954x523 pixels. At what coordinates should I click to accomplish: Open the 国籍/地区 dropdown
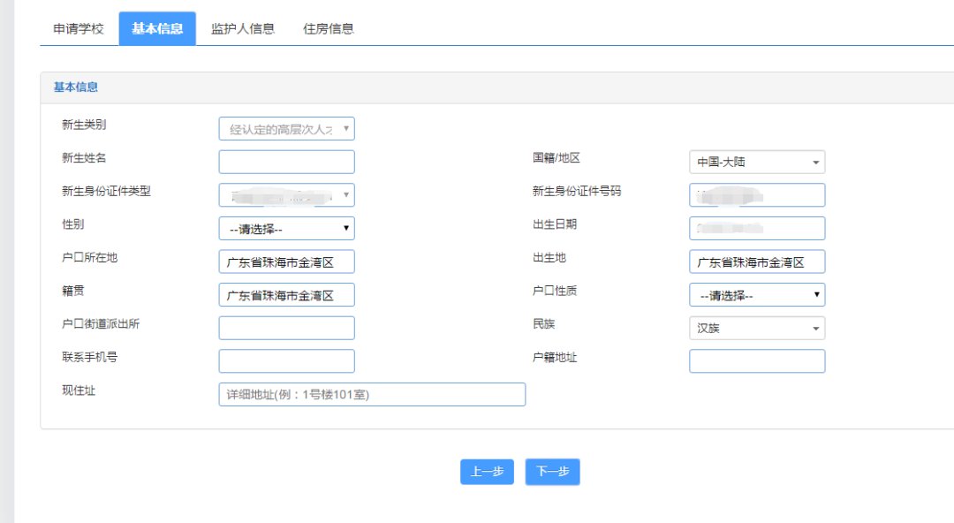(757, 163)
